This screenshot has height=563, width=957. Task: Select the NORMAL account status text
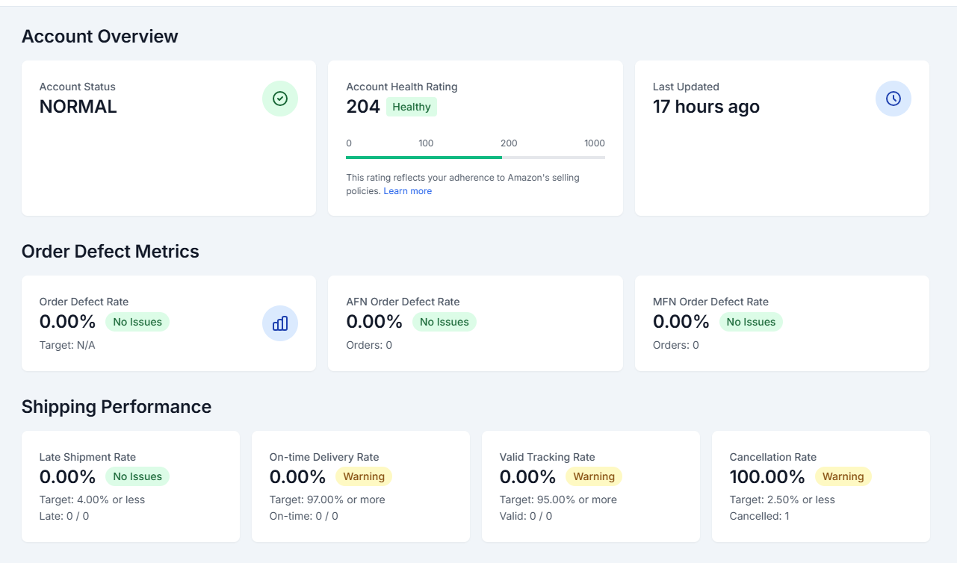tap(78, 107)
